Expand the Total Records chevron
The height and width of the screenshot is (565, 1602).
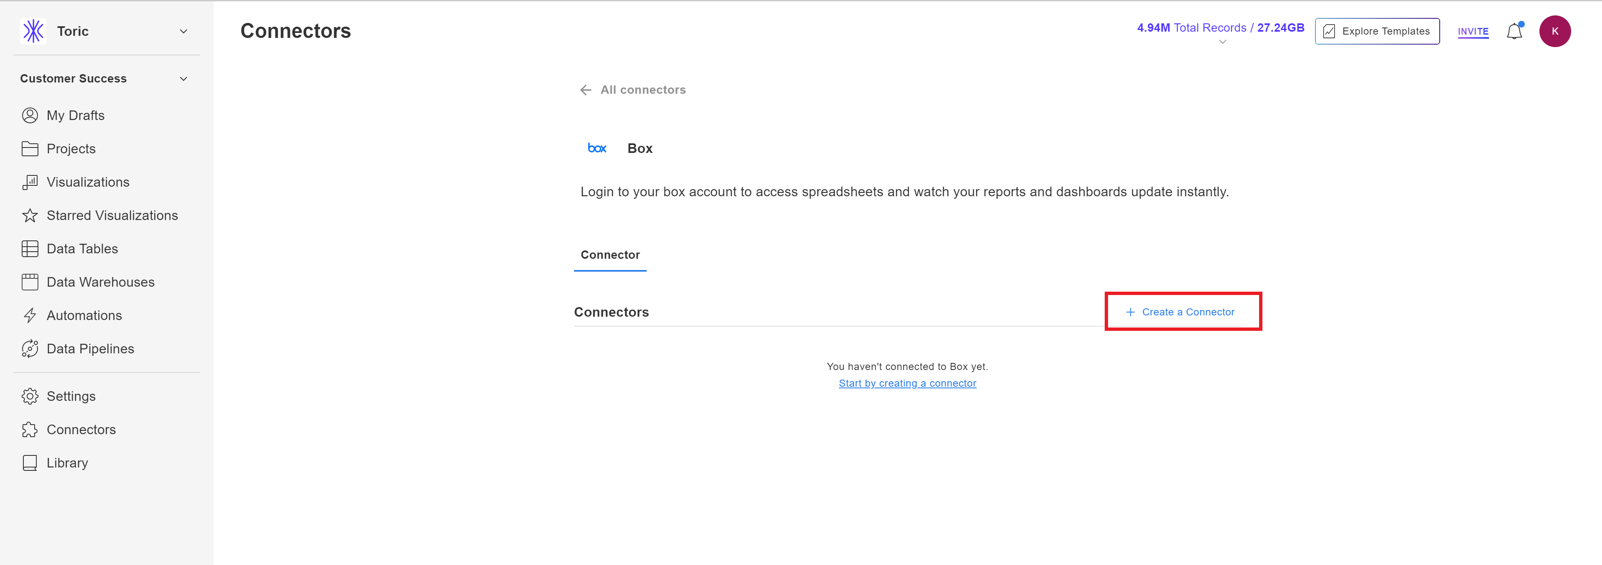point(1223,42)
